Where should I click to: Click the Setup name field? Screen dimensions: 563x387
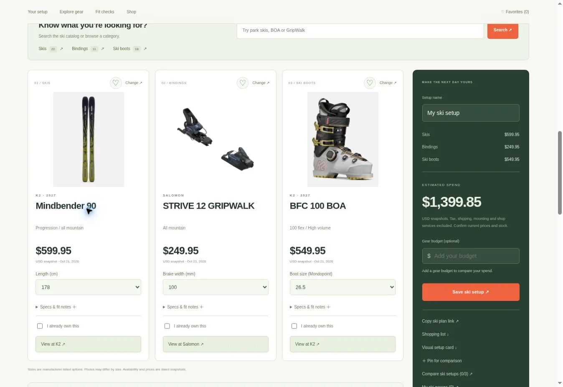471,113
